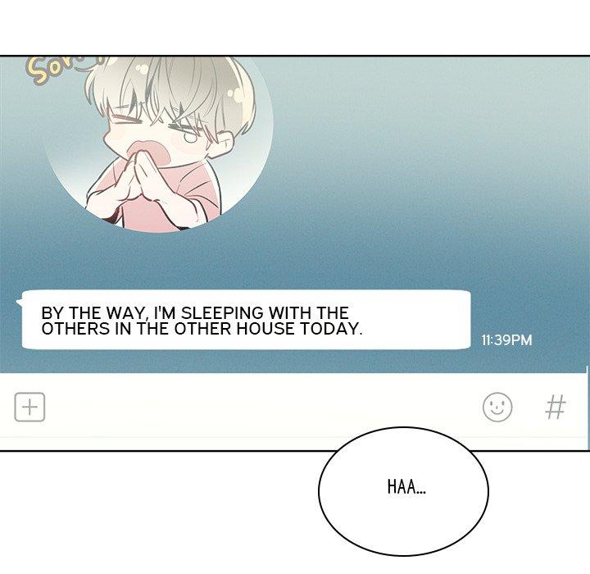Tap the hashtag search icon
Screen dimensions: 590x574
(556, 407)
